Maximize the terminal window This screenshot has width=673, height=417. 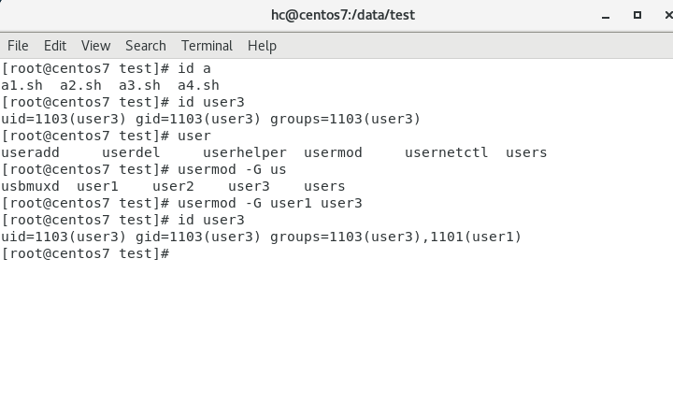(637, 15)
